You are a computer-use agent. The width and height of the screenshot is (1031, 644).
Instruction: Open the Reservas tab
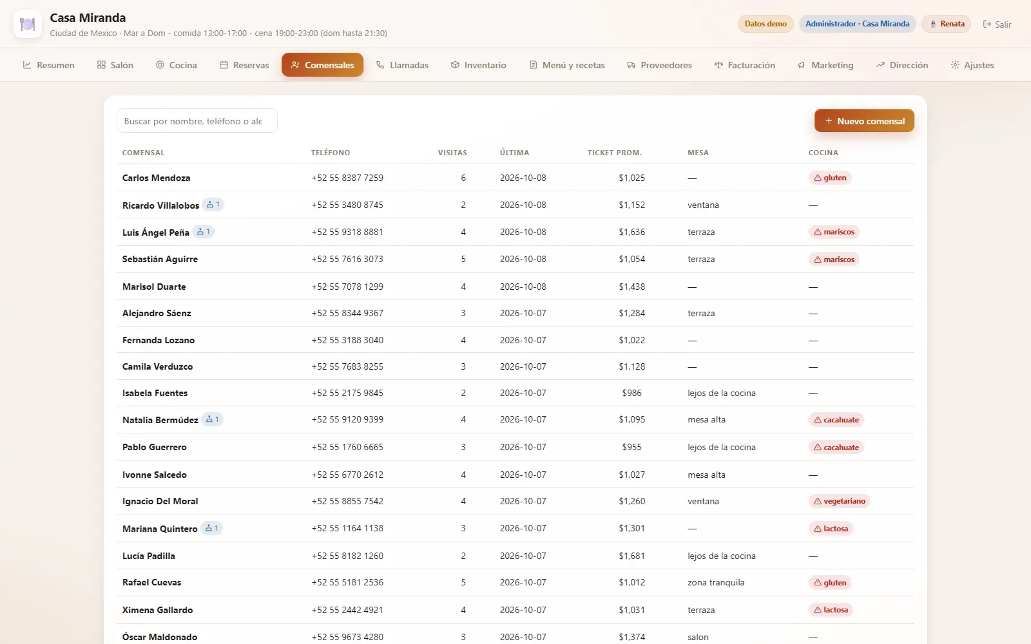pyautogui.click(x=244, y=65)
